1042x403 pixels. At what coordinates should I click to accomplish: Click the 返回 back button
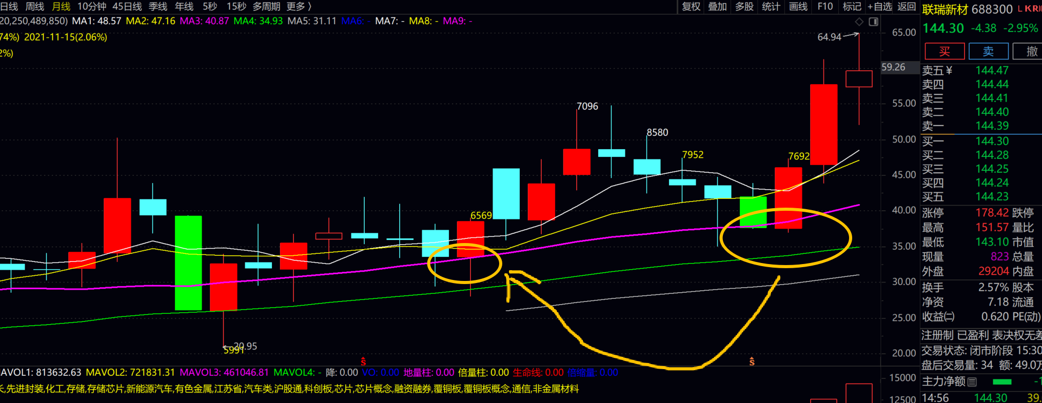(907, 7)
